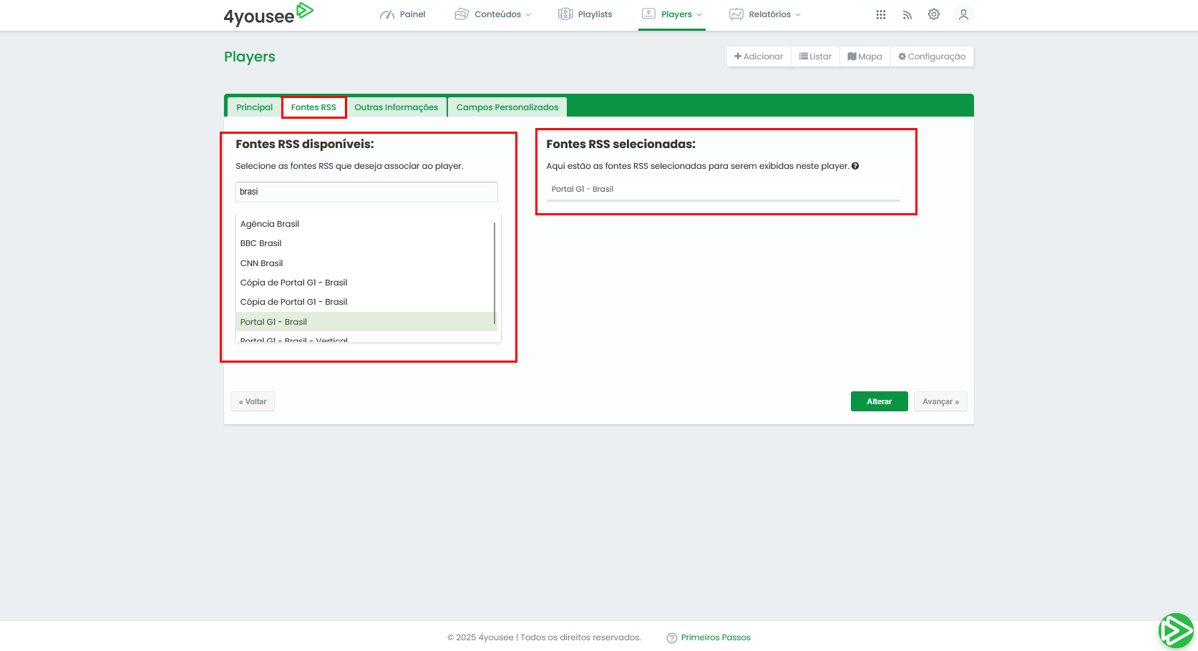The width and height of the screenshot is (1198, 651).
Task: Expand the Conteúdos dropdown menu
Action: click(x=493, y=14)
